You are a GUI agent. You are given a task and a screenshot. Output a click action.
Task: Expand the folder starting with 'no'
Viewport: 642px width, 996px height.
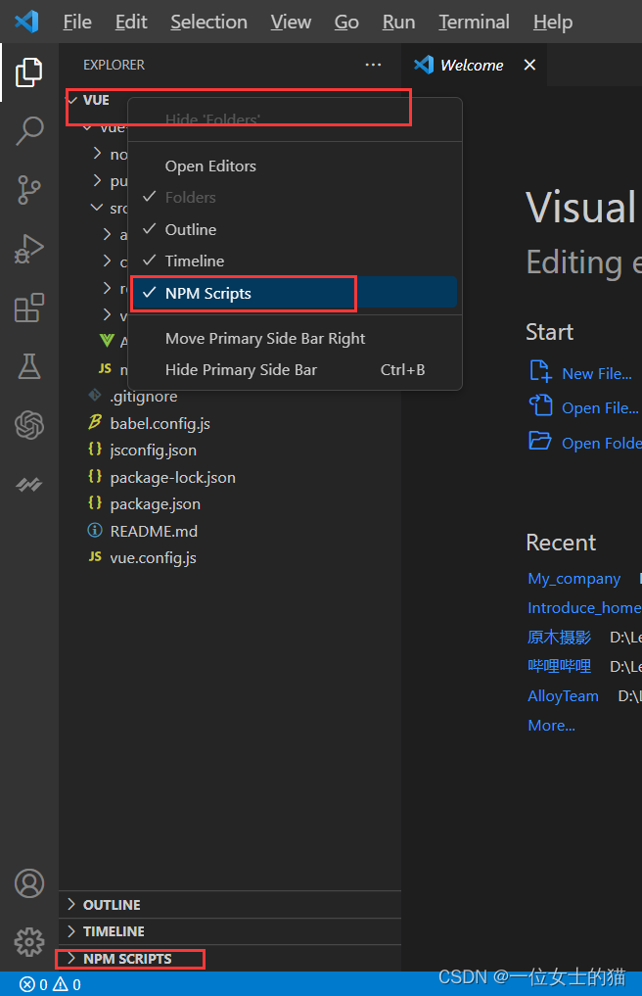(x=97, y=154)
